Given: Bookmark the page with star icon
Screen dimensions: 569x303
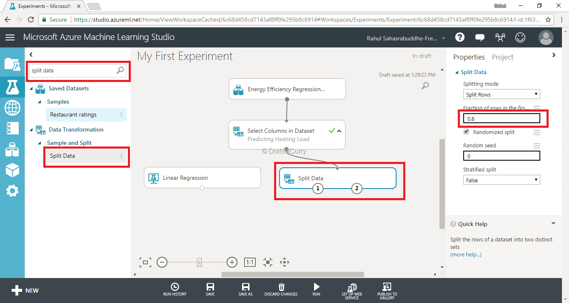Looking at the screenshot, I should click(x=548, y=20).
